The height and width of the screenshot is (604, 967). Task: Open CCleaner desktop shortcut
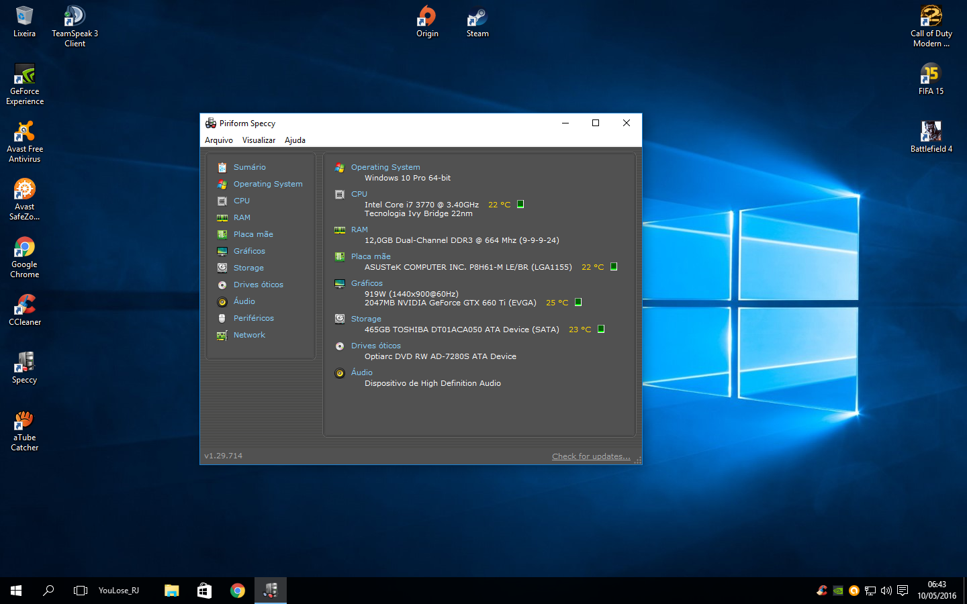click(25, 311)
